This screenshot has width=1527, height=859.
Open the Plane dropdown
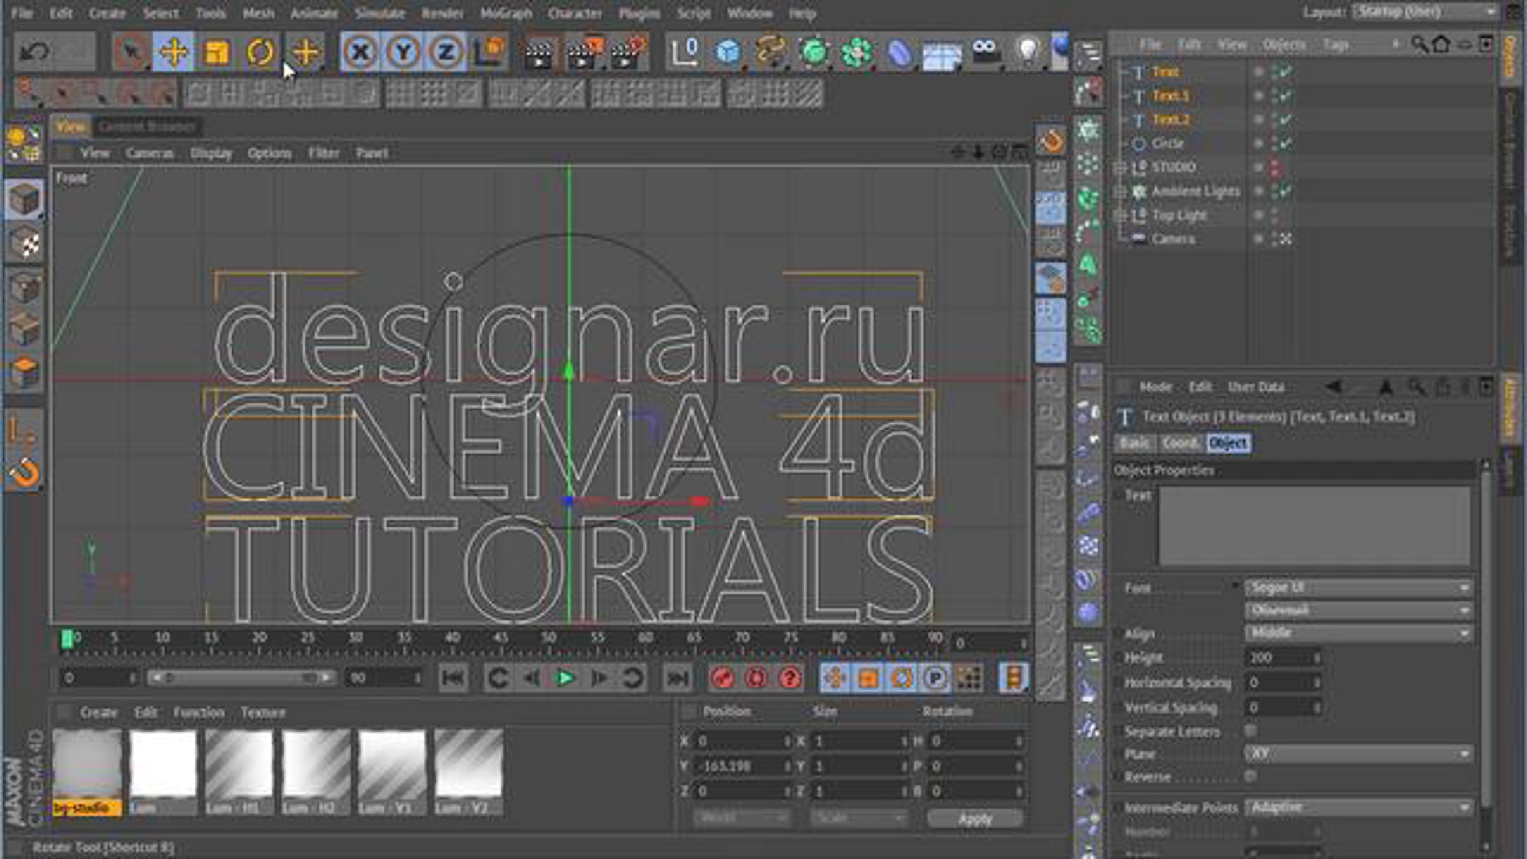pos(1358,753)
